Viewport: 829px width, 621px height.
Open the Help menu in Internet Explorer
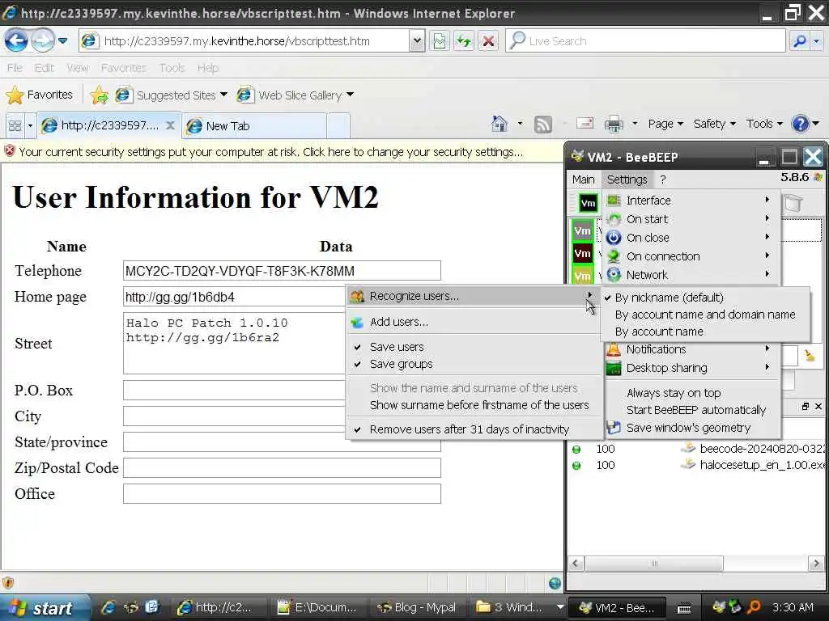tap(208, 68)
